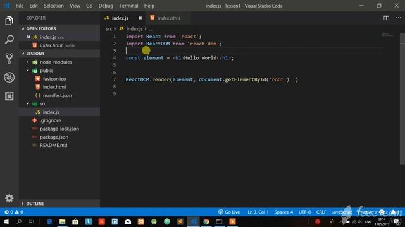Open Windows taskbar search
The image size is (405, 227).
pos(19,221)
